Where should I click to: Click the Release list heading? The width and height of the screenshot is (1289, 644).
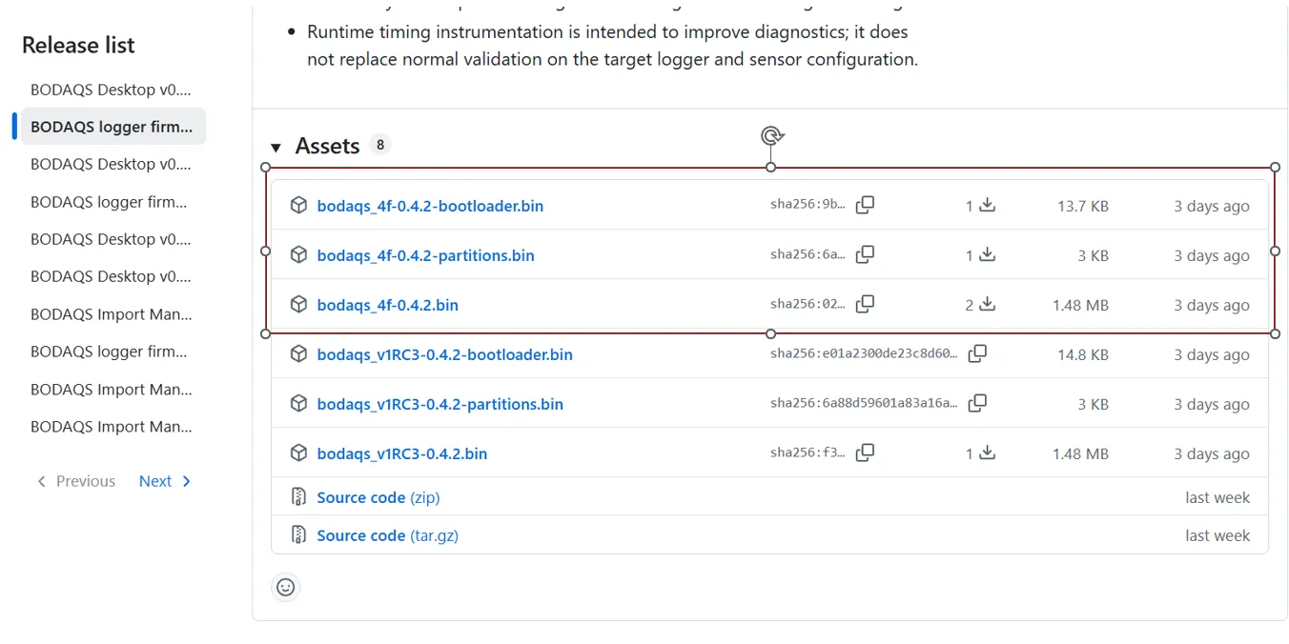[78, 45]
